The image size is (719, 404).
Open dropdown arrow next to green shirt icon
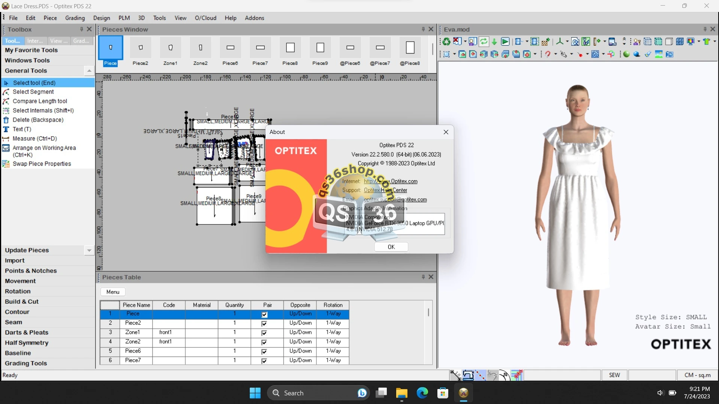click(x=715, y=42)
